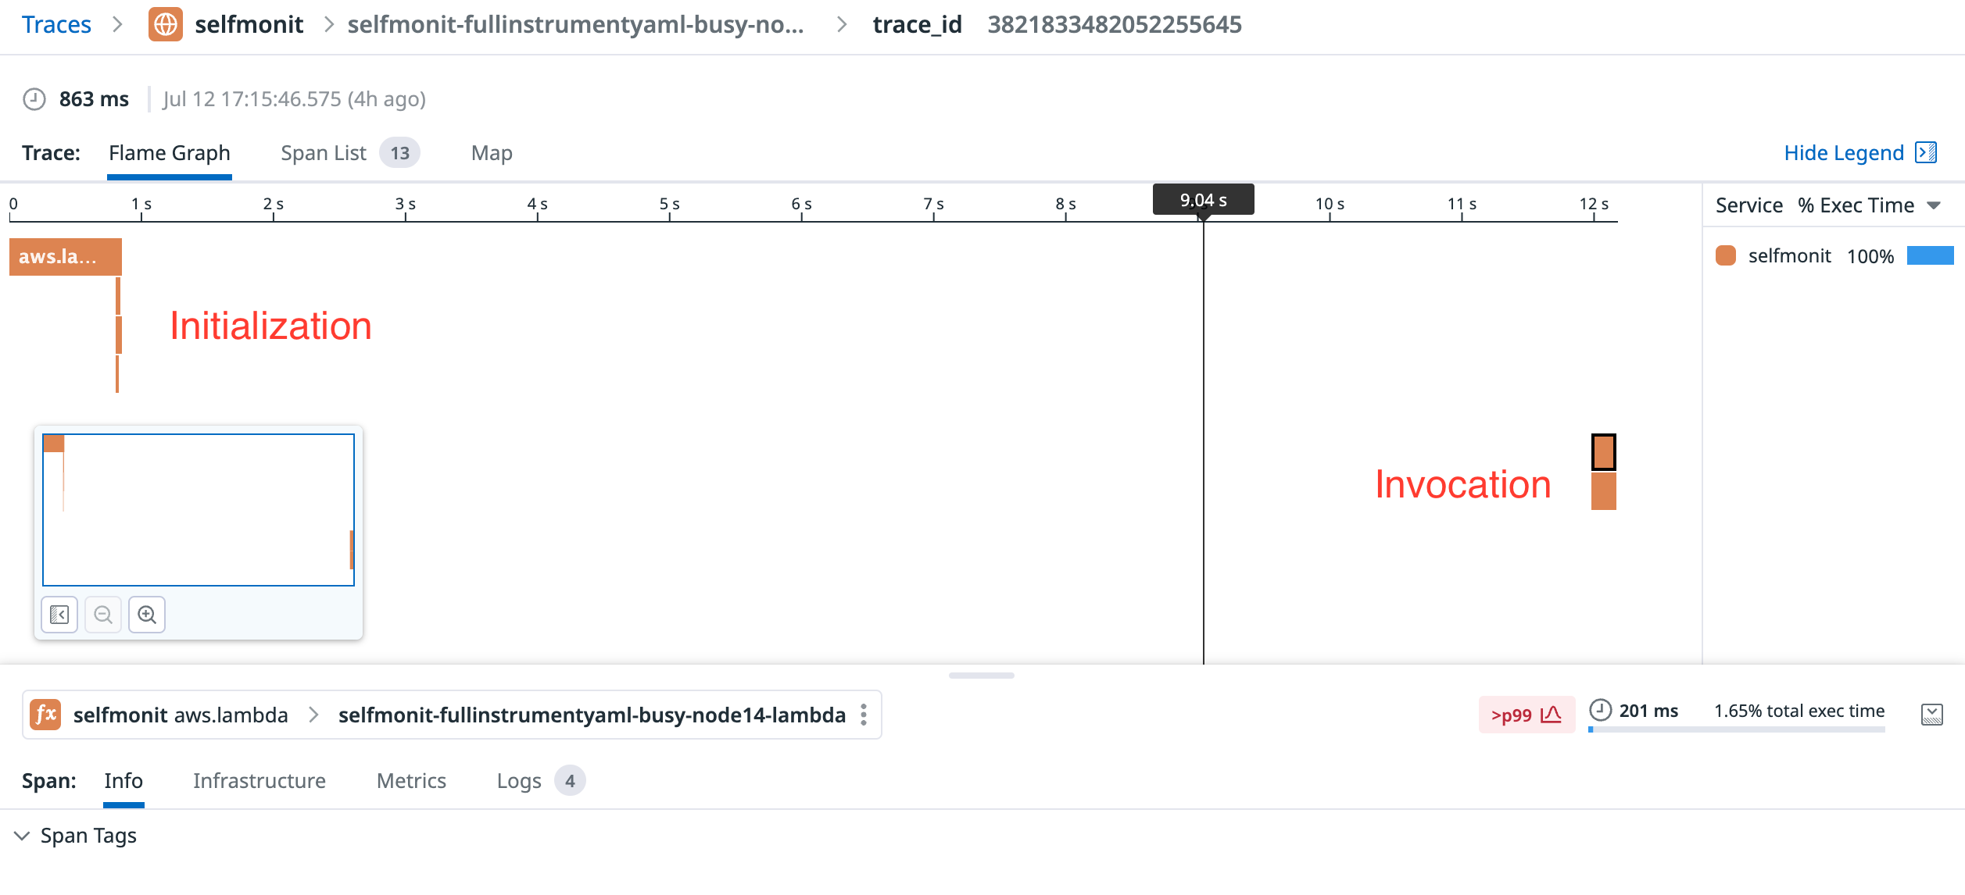Select the minimap zoom out icon
Image resolution: width=1965 pixels, height=895 pixels.
click(102, 615)
